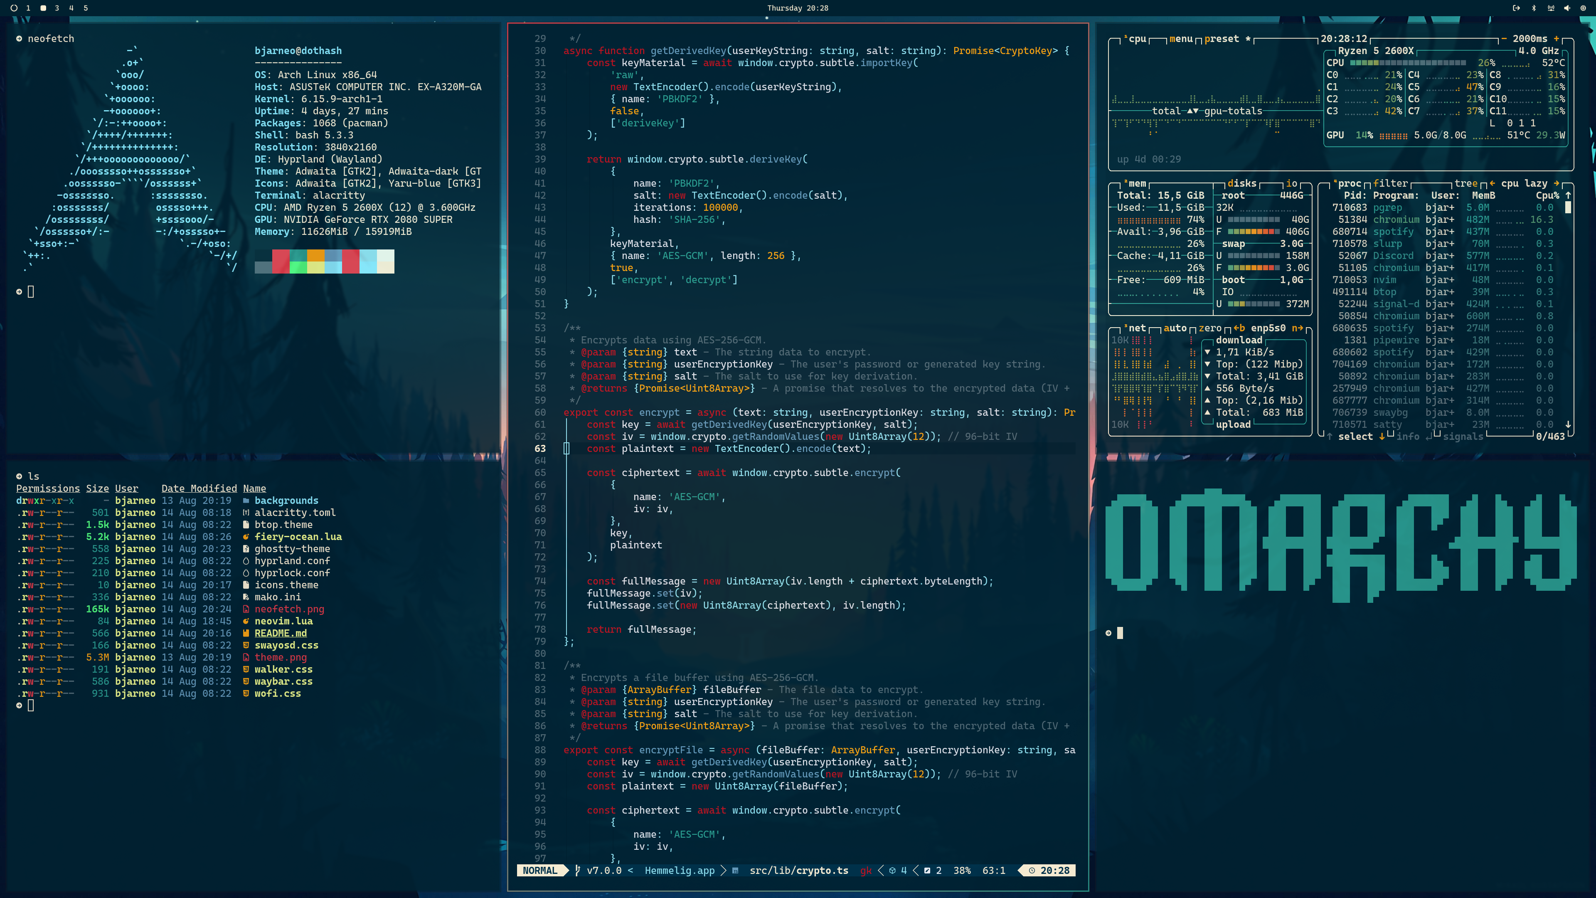
Task: Click the backgrounds folder icon in ls
Action: 246,501
